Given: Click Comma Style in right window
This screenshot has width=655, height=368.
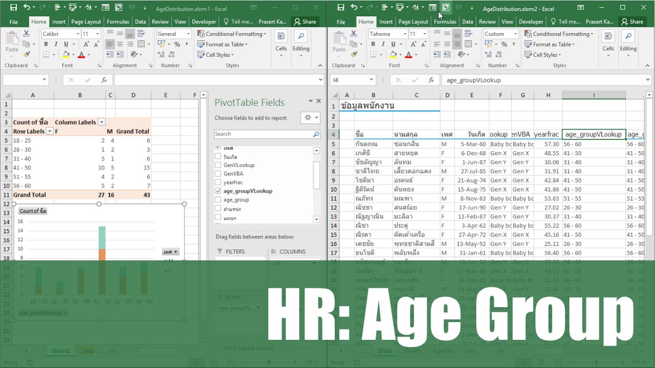Looking at the screenshot, I should [514, 44].
